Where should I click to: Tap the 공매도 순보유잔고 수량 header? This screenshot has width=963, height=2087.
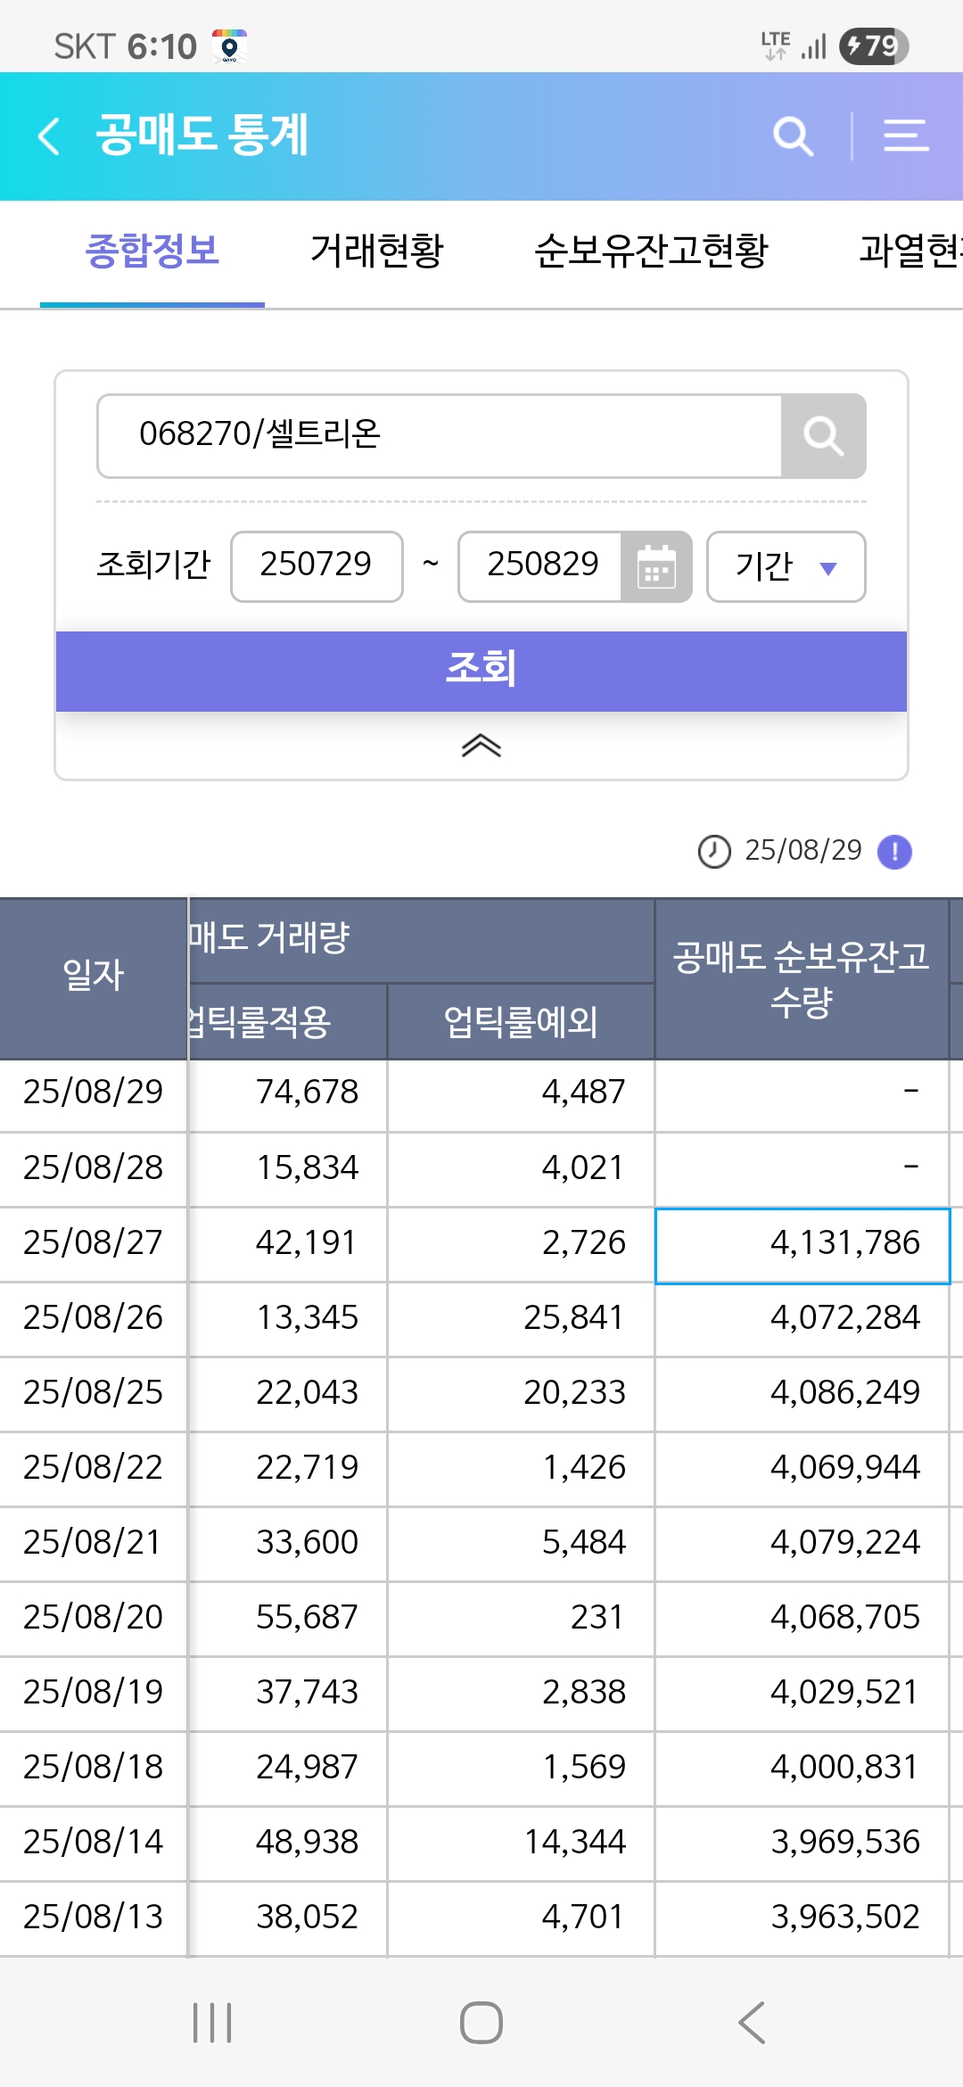click(x=802, y=978)
